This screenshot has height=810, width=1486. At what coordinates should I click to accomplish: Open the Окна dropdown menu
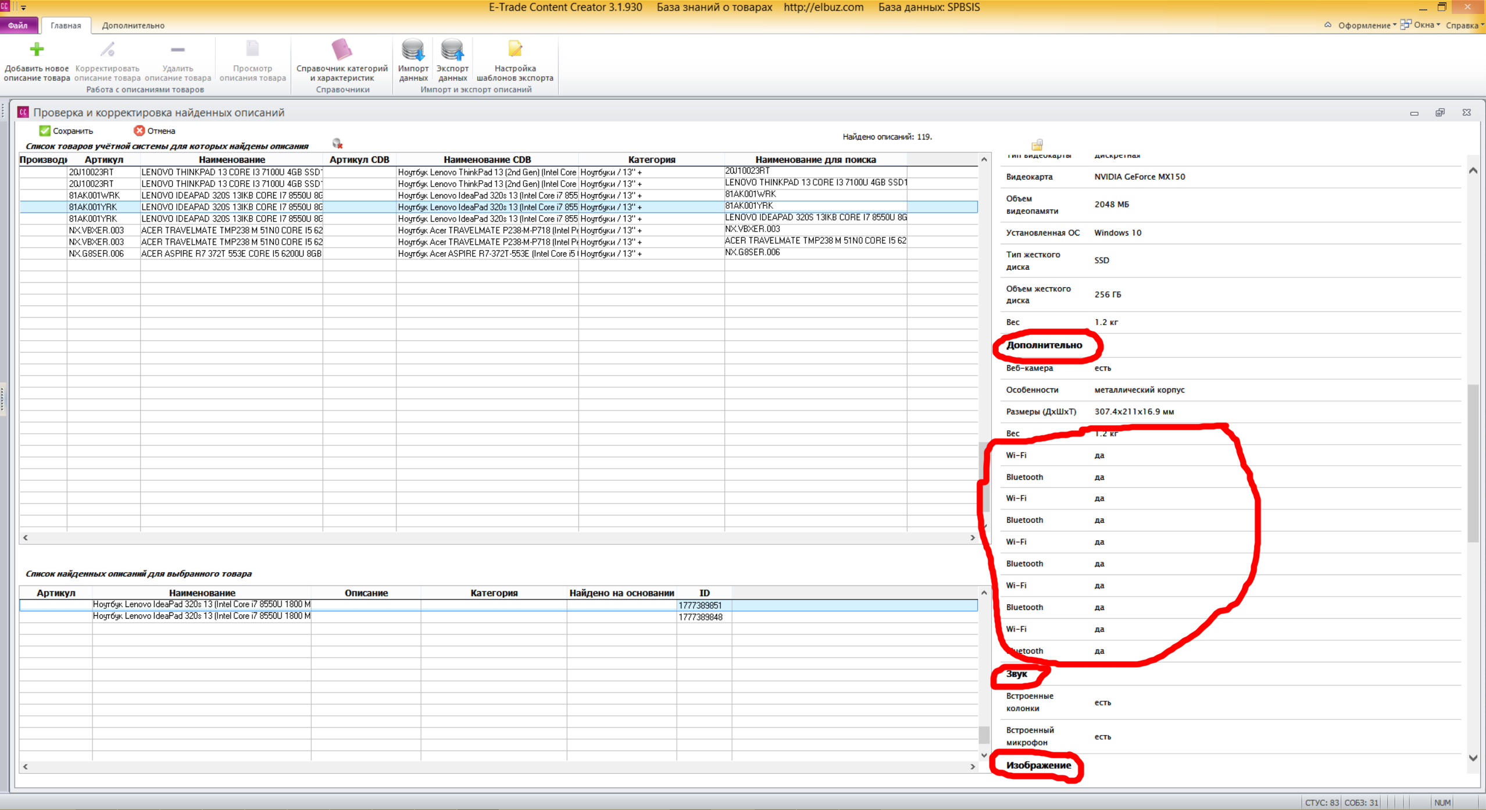click(1427, 25)
